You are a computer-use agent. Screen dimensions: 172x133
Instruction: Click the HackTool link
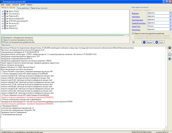point(136,27)
